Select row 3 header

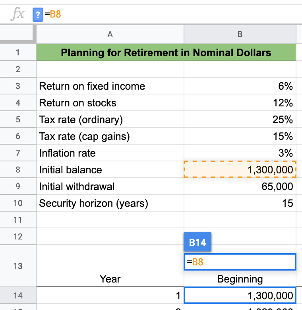coord(18,86)
